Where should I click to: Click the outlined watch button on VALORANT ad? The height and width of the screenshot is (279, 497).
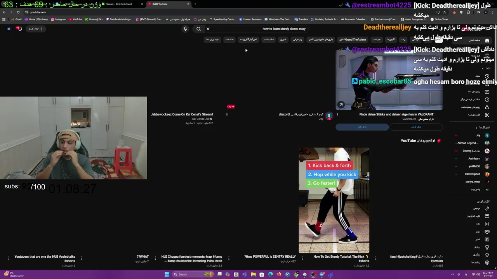pos(416,127)
